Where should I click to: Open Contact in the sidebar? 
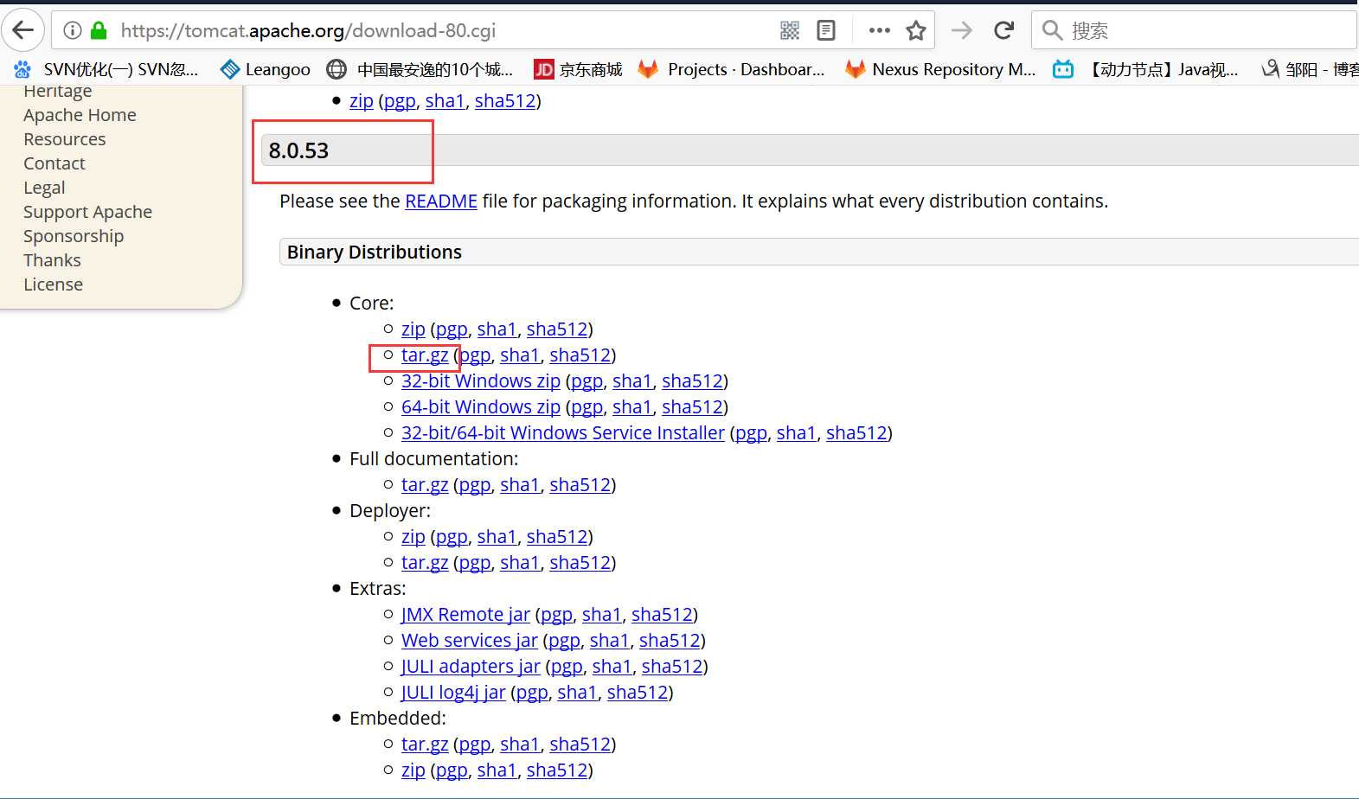click(54, 163)
